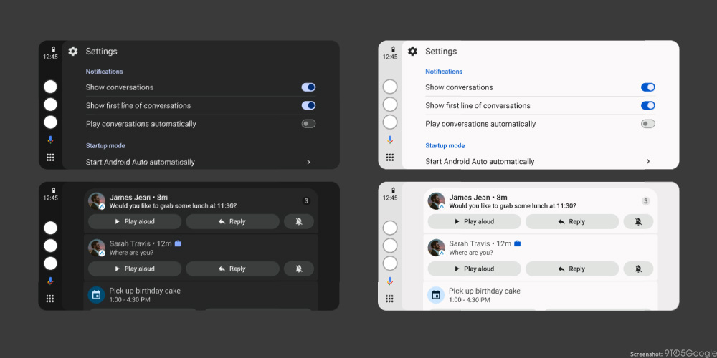Expand the 3-message badge on James Jean, dark panel
Viewport: 717px width, 358px height.
pyautogui.click(x=306, y=201)
